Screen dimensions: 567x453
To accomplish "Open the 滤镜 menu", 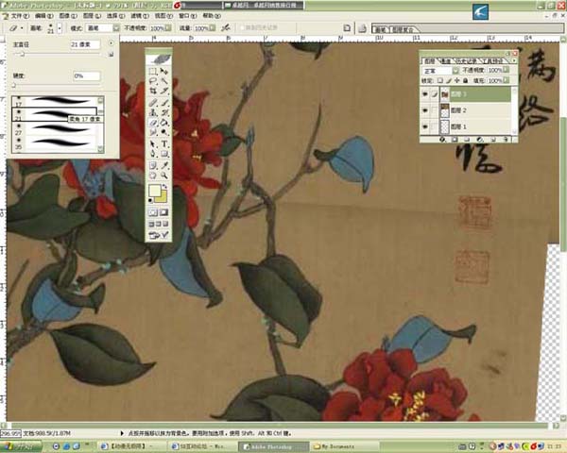I will point(140,16).
